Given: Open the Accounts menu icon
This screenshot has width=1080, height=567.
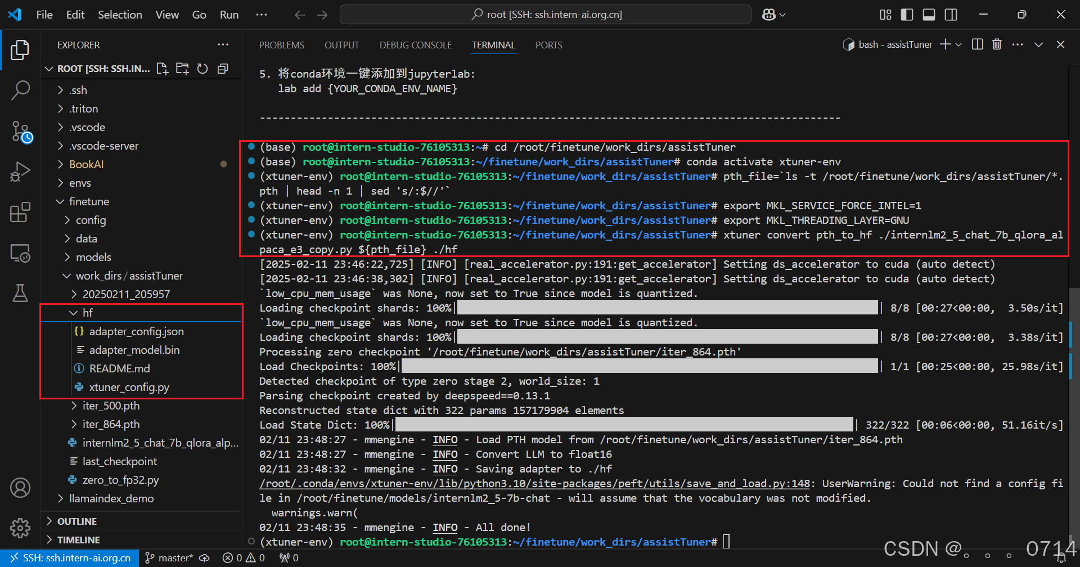Looking at the screenshot, I should click(20, 488).
